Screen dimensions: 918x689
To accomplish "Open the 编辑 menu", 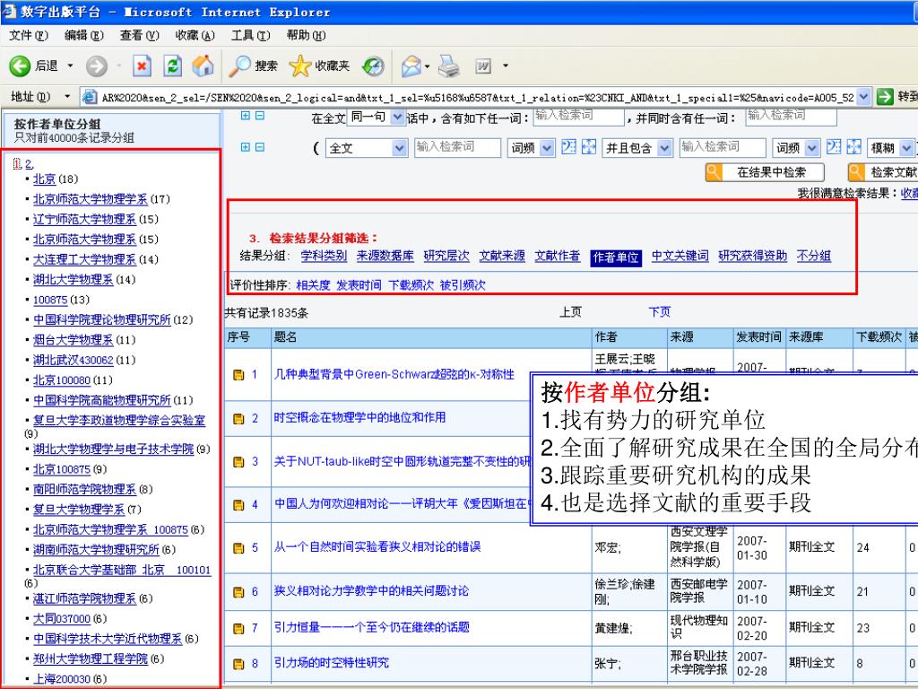I will click(x=83, y=36).
